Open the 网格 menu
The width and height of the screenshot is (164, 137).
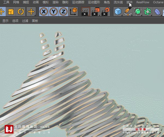point(16,2)
